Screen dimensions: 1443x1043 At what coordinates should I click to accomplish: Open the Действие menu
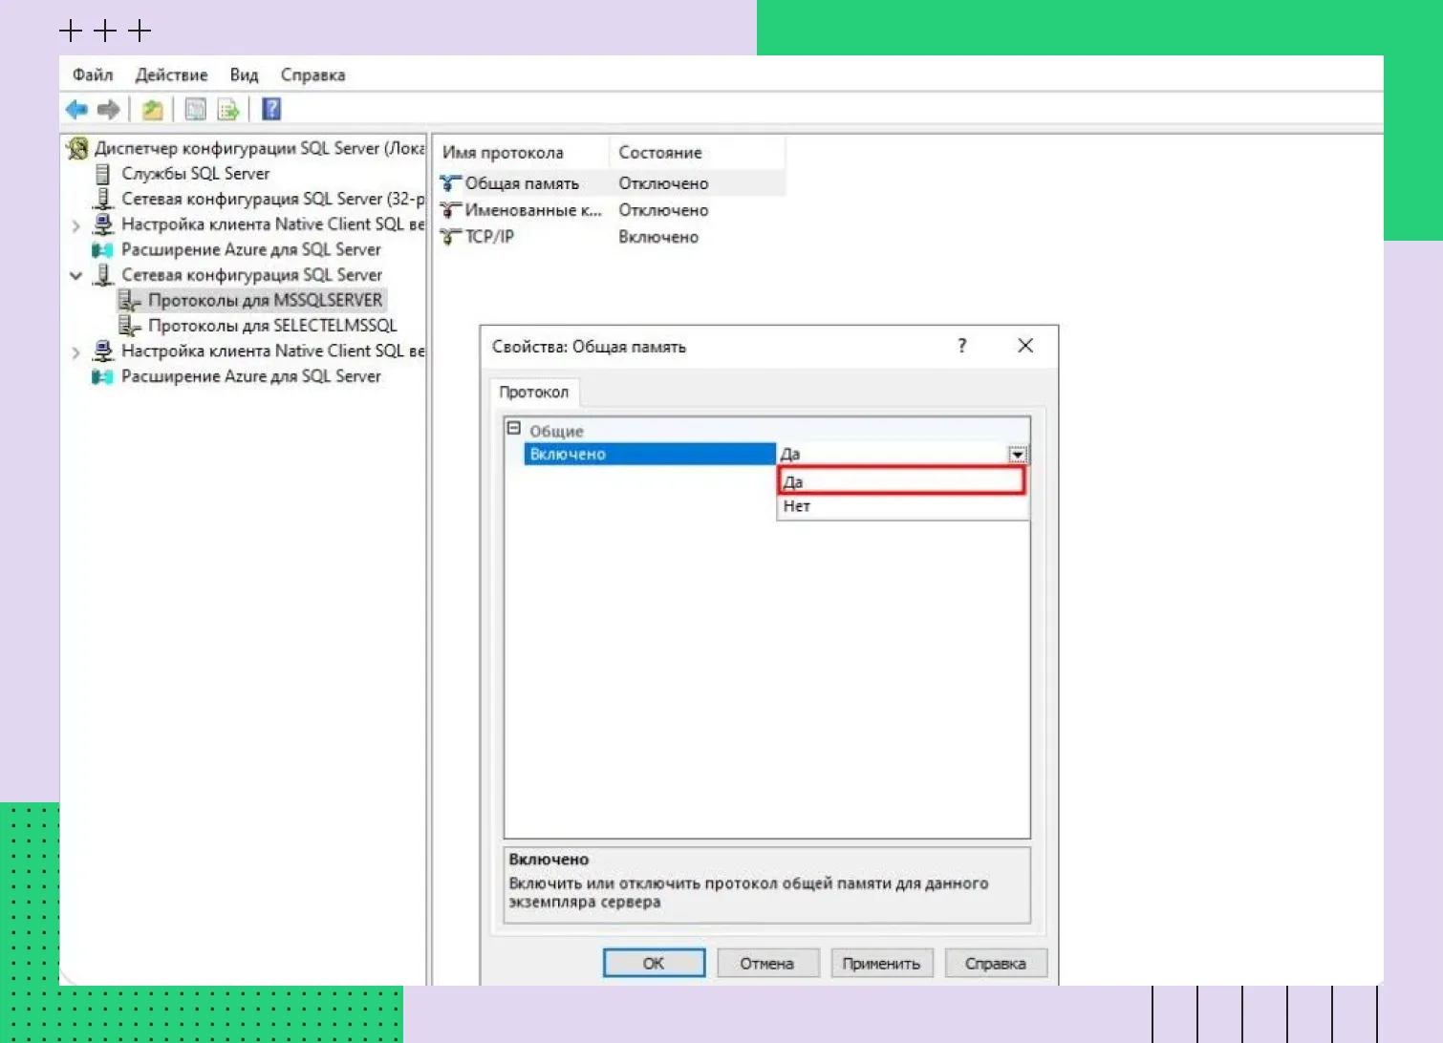pyautogui.click(x=171, y=74)
